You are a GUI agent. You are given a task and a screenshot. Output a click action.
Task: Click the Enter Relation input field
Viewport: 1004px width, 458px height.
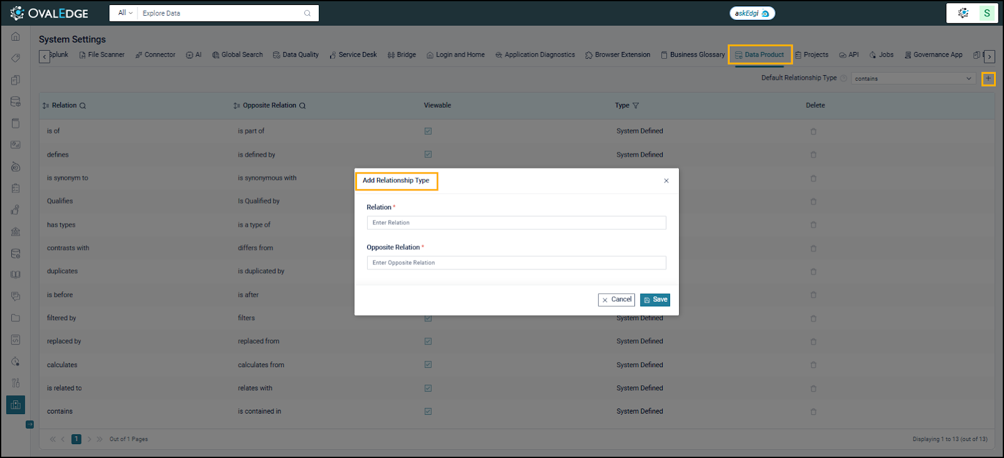click(516, 222)
